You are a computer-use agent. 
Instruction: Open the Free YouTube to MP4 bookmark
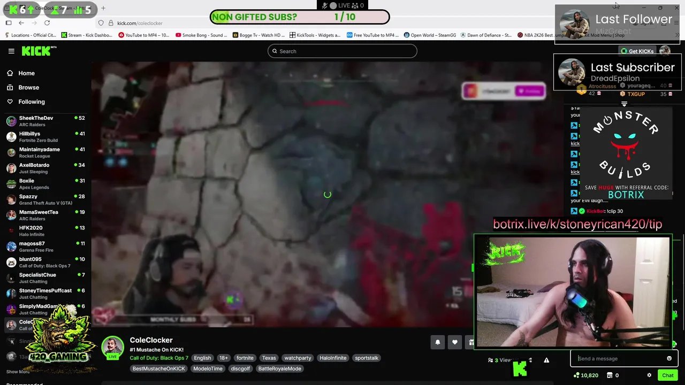pyautogui.click(x=373, y=35)
